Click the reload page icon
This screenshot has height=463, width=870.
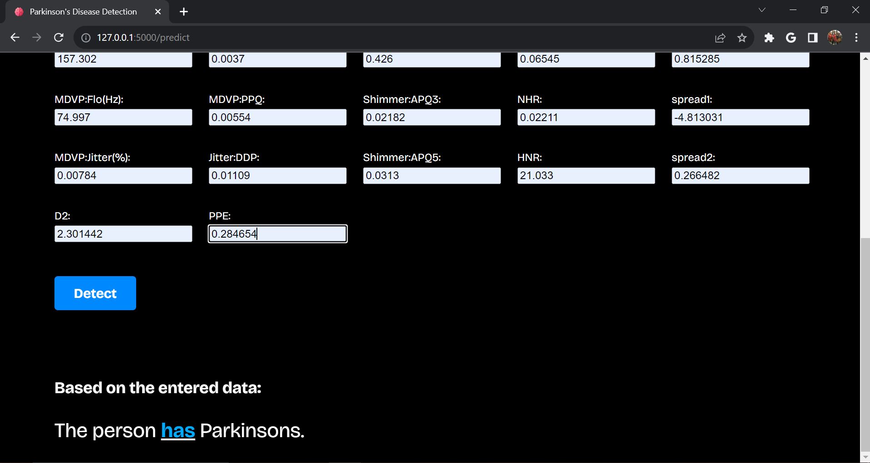tap(59, 37)
